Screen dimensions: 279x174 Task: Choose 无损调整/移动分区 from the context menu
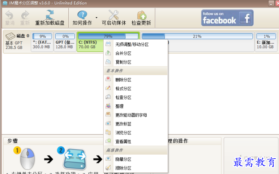pyautogui.click(x=136, y=44)
